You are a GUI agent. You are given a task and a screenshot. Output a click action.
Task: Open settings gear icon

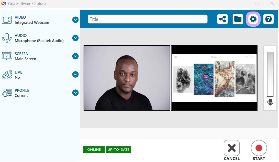[x=253, y=19]
